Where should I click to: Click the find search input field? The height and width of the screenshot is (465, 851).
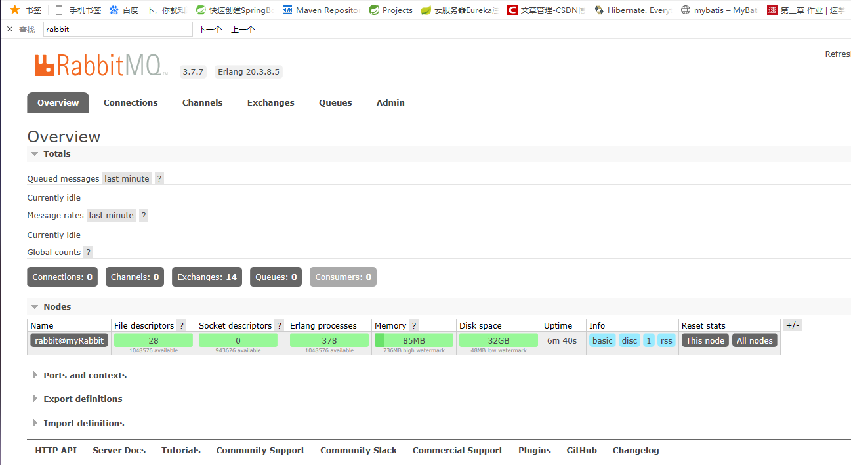click(118, 29)
